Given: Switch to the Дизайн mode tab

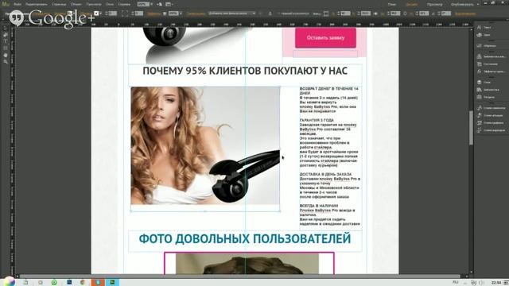Looking at the screenshot, I should [412, 4].
